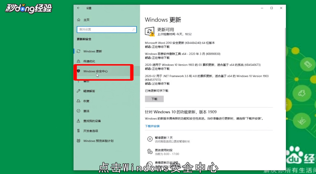The image size is (316, 174).
Task: Click the 更新和安全 section heading
Action: tap(84, 39)
